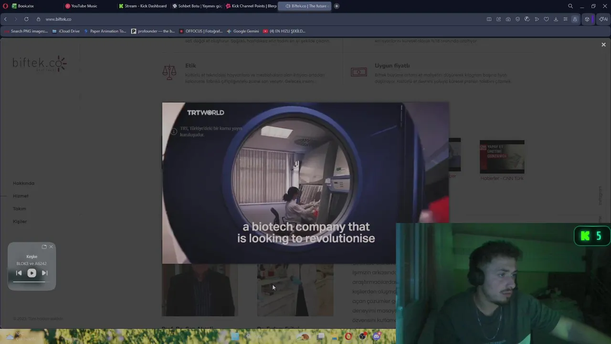Open the profounder bookmark
This screenshot has width=611, height=344.
click(x=153, y=31)
